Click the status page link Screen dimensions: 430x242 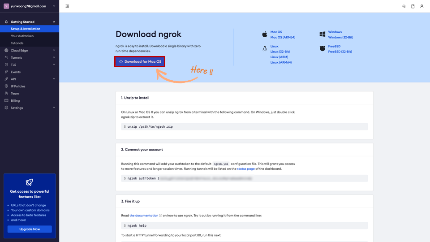point(246,169)
